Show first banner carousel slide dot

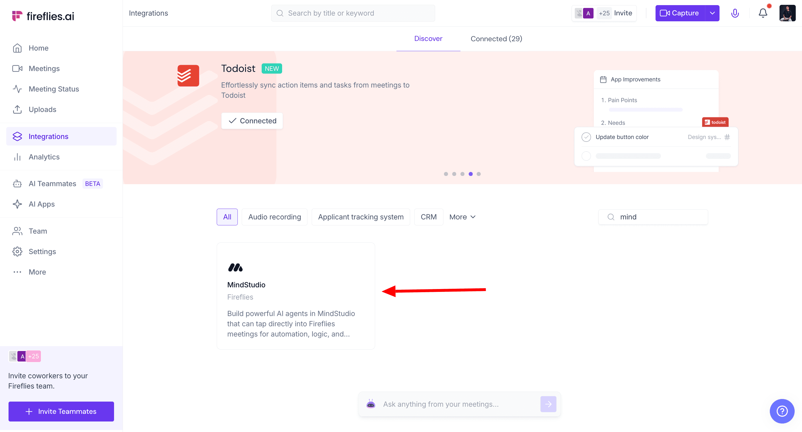click(446, 174)
